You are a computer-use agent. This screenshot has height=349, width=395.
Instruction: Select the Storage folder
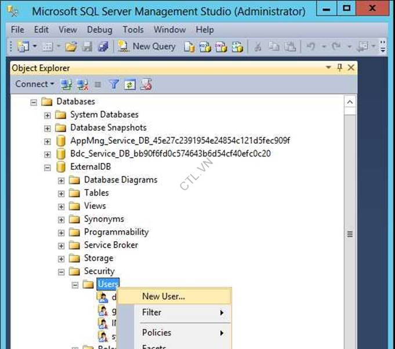99,259
